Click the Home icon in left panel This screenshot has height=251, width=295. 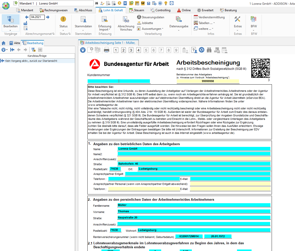pyautogui.click(x=4, y=43)
